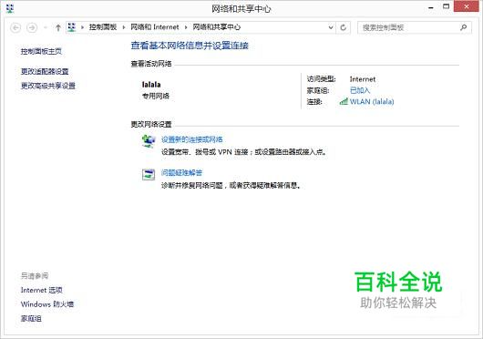Click the back navigation arrow
The image size is (483, 339).
[x=15, y=27]
